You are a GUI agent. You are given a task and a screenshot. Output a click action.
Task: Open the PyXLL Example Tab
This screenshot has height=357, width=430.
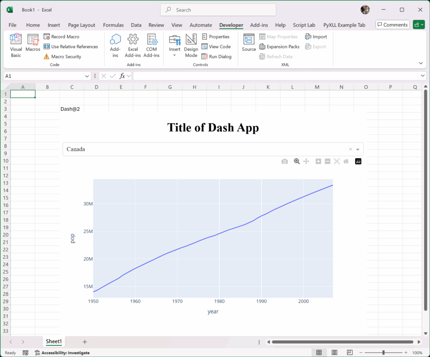point(344,25)
